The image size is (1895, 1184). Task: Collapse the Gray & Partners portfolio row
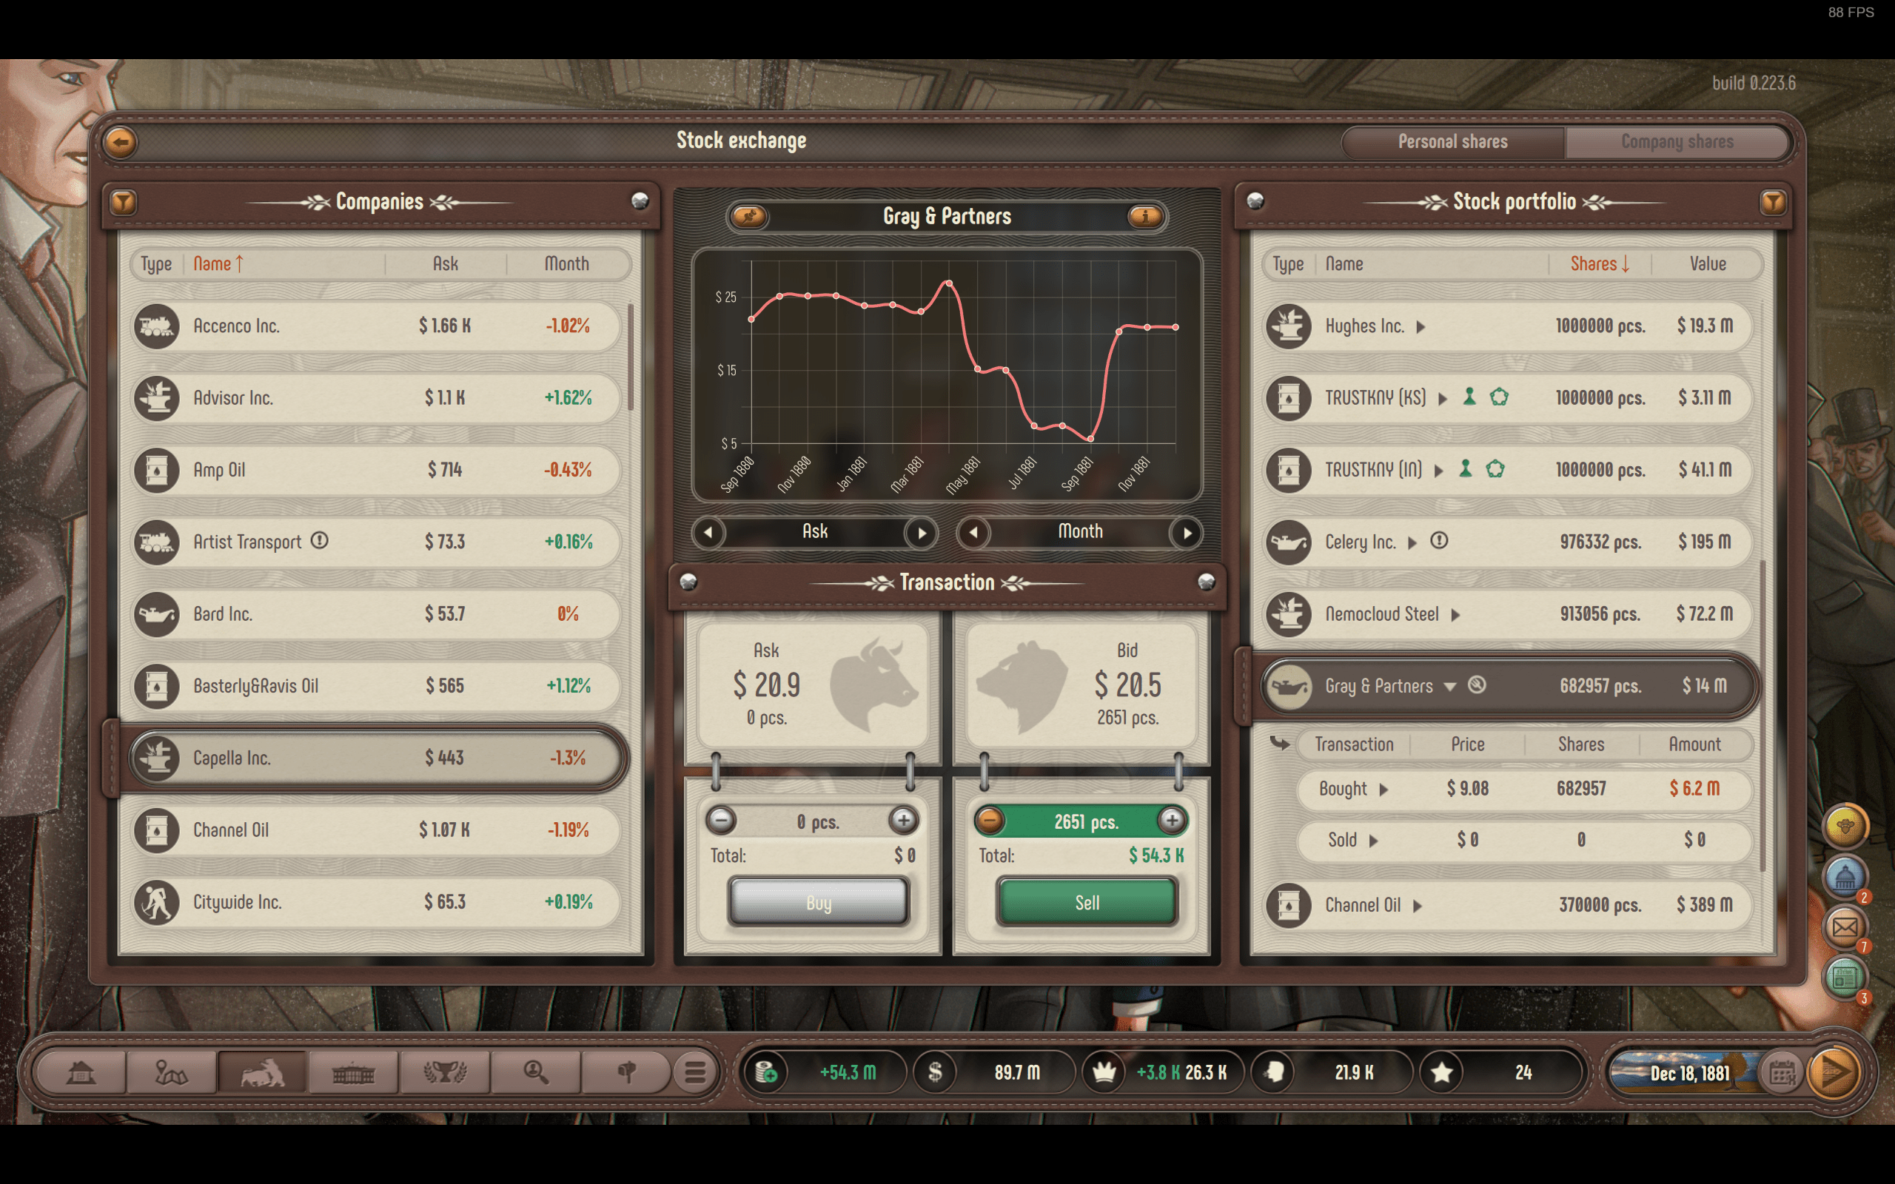click(1450, 687)
